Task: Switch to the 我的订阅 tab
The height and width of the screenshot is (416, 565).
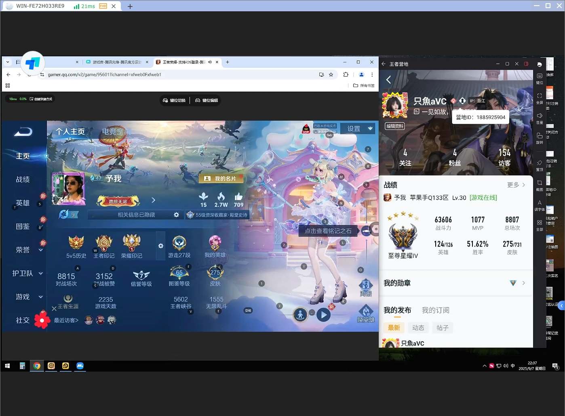Action: [436, 310]
